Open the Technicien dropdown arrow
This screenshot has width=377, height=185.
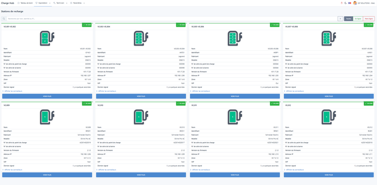tap(67, 3)
